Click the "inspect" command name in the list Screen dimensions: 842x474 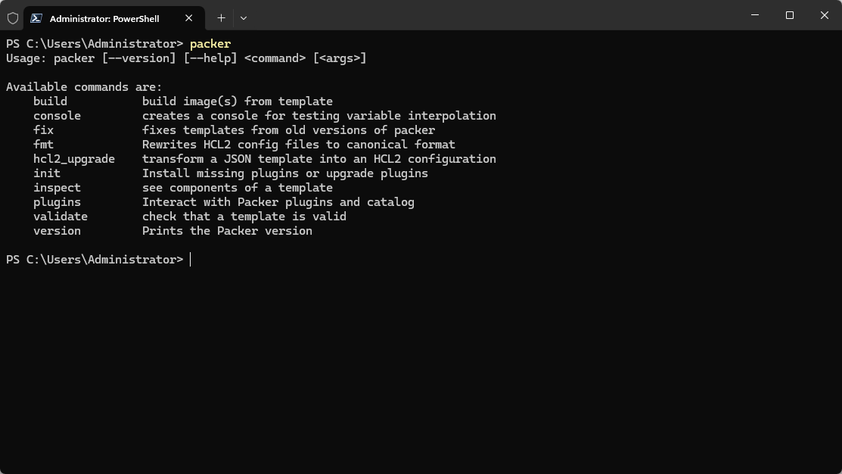[x=57, y=188]
